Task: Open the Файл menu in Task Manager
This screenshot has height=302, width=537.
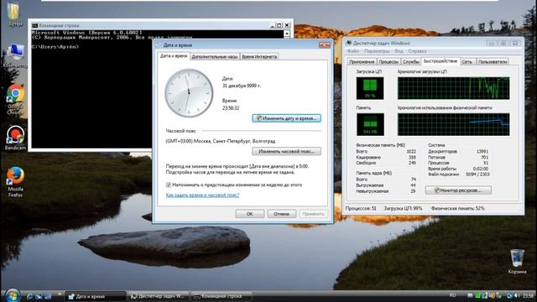Action: [353, 51]
